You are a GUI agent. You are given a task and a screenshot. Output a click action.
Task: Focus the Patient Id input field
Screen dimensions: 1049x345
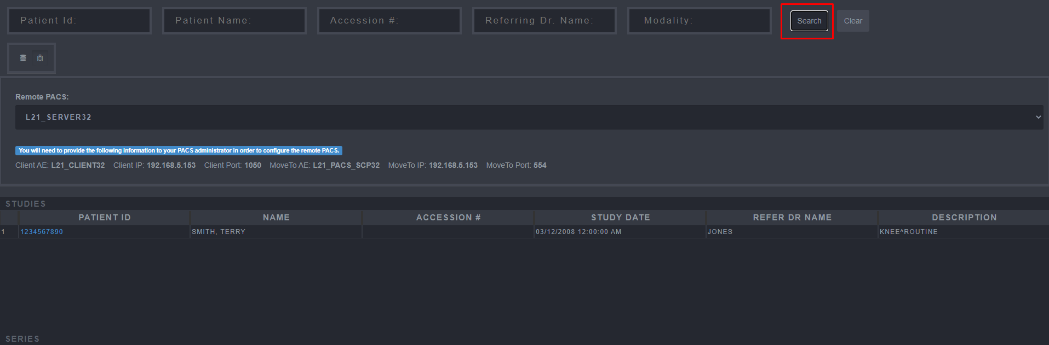(79, 21)
